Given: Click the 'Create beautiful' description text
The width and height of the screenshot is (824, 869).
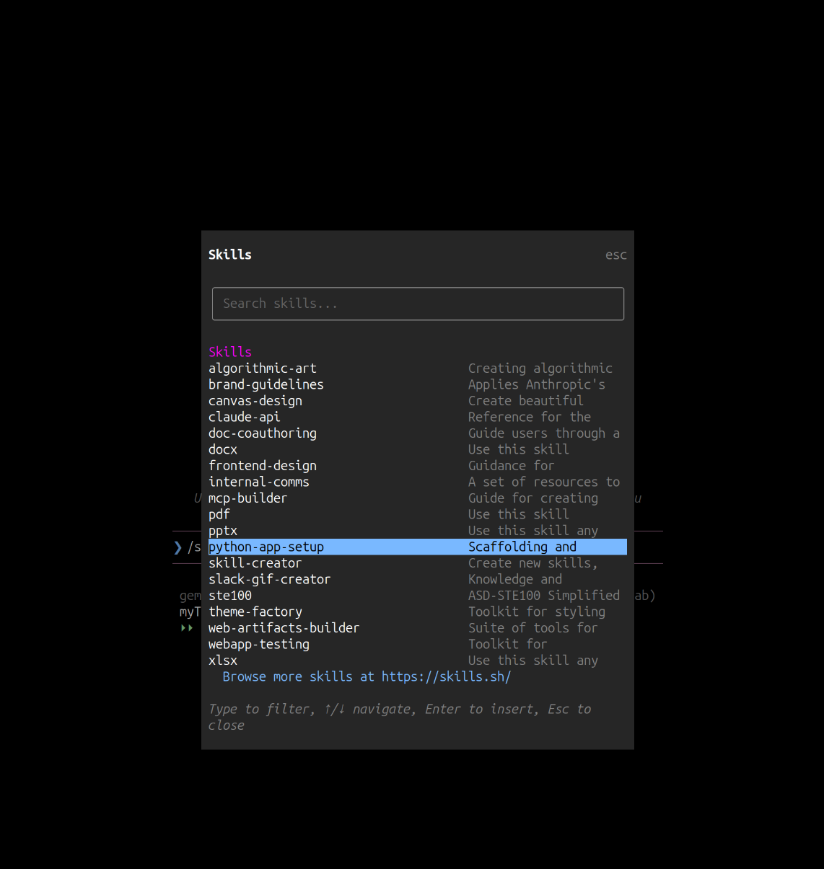Looking at the screenshot, I should click(526, 401).
